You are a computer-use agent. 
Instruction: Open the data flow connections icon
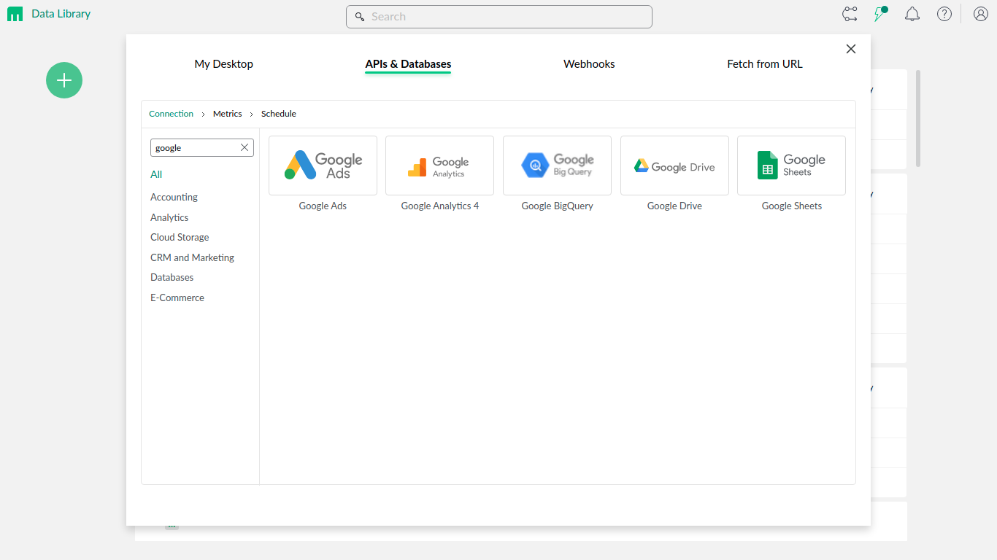pyautogui.click(x=850, y=14)
